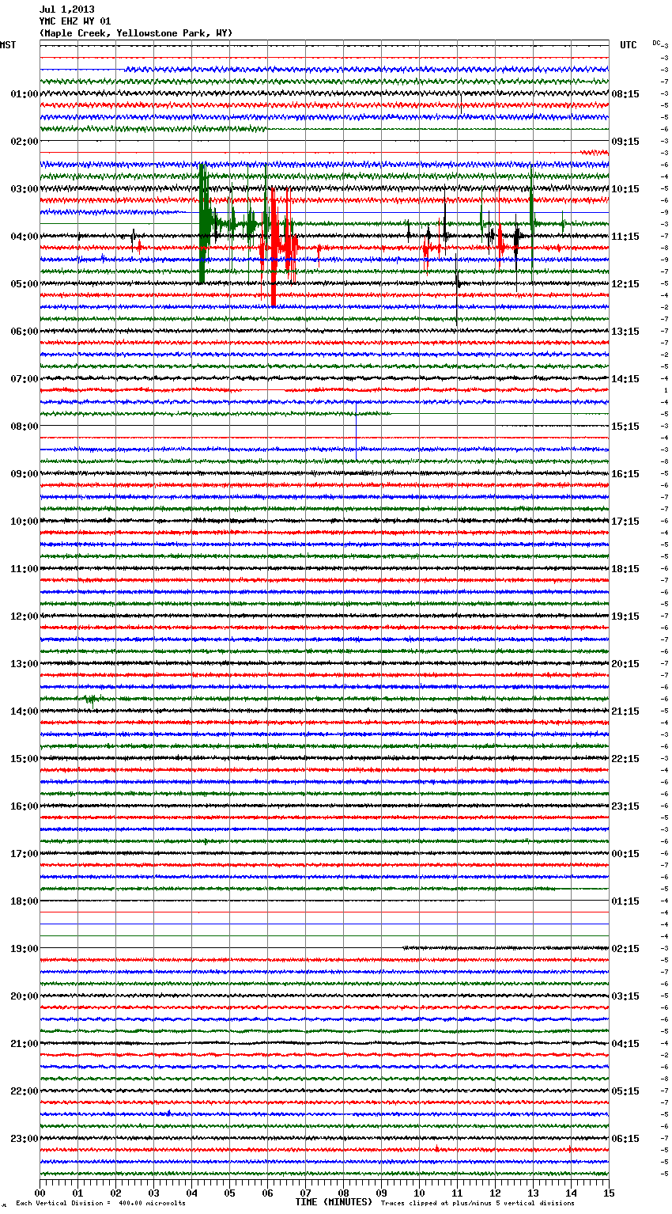Click minute tick "08" on the bottom axis
The width and height of the screenshot is (672, 1214).
pos(343,1193)
